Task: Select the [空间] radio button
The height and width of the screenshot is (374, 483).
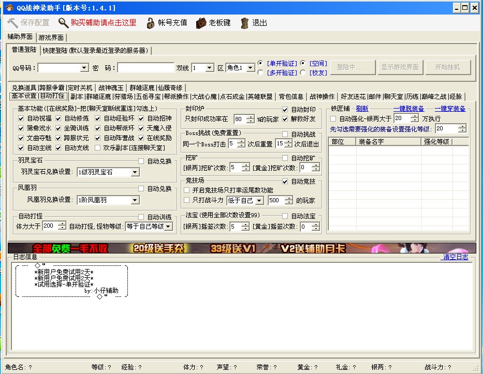Action: (303, 63)
